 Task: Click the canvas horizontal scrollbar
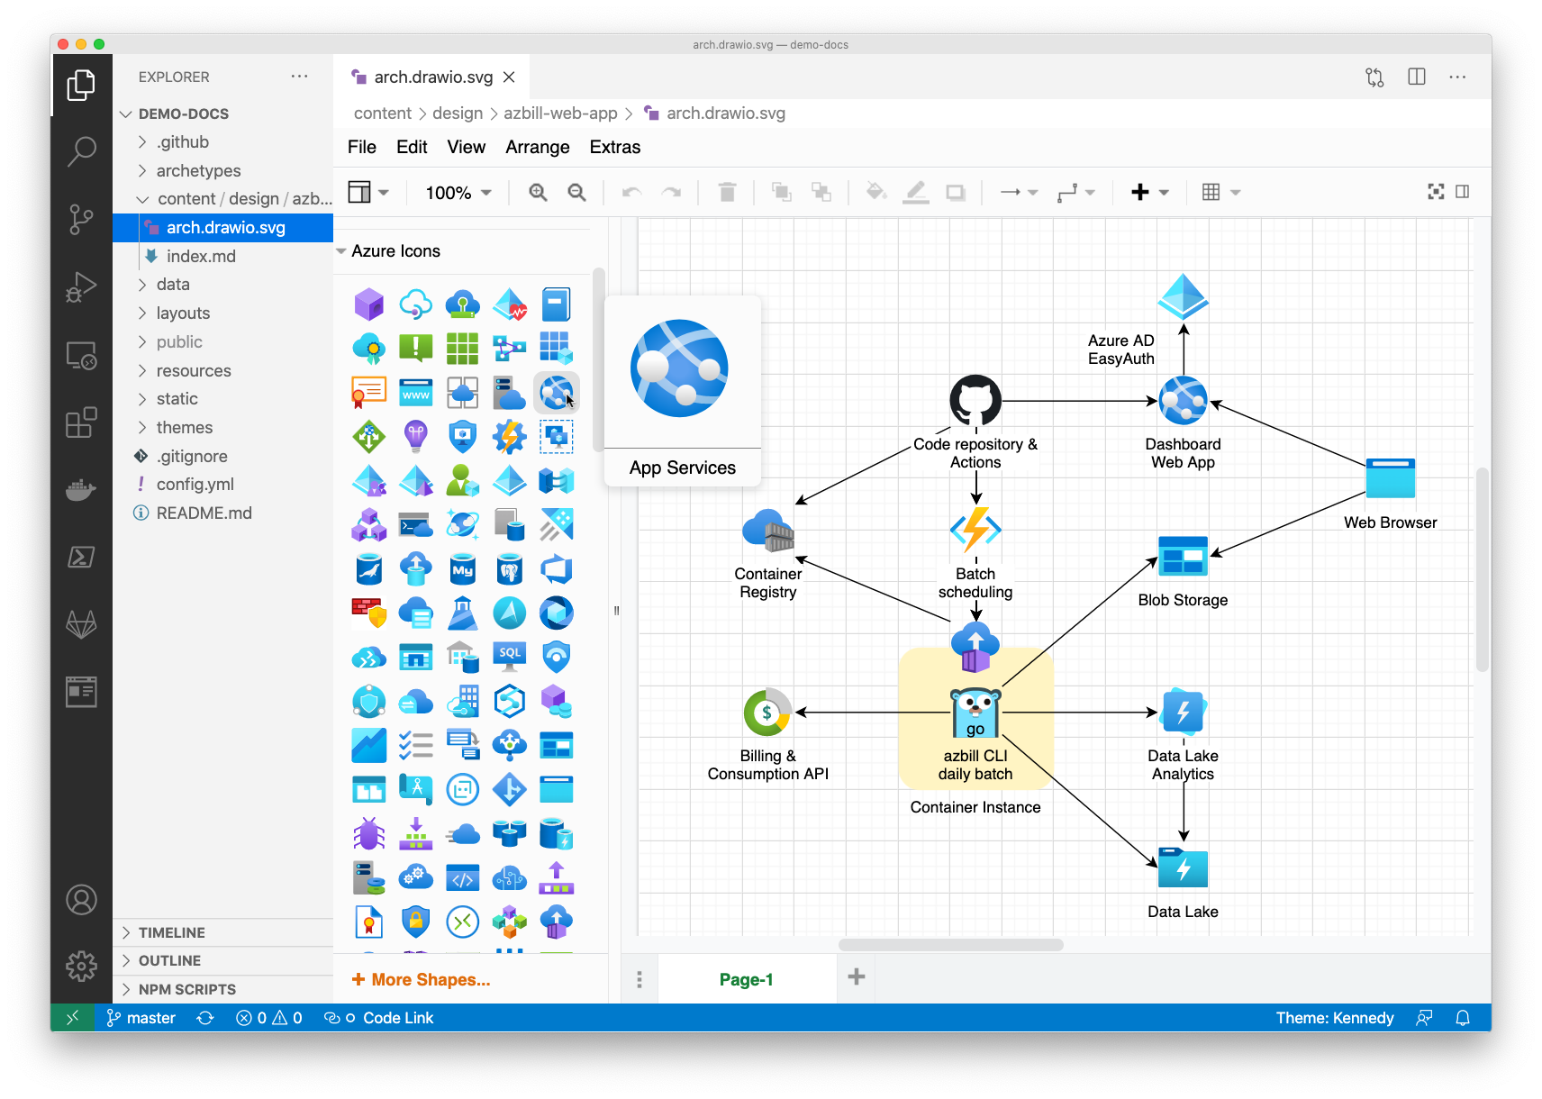pyautogui.click(x=950, y=944)
